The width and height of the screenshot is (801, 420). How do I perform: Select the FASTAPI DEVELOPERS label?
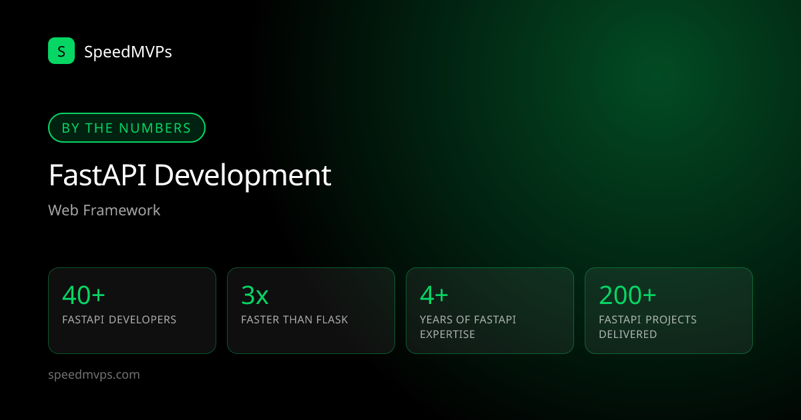click(119, 320)
